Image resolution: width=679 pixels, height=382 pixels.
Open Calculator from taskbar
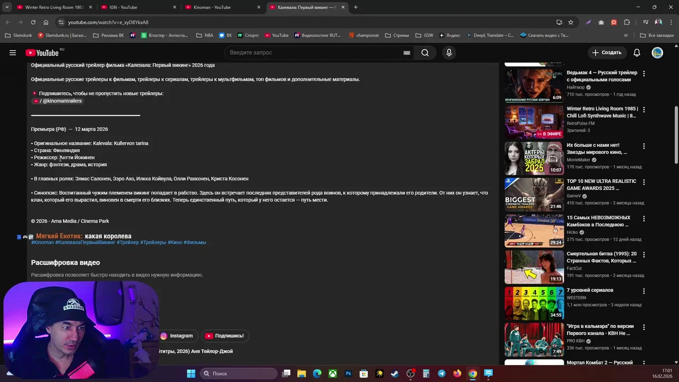point(426,374)
